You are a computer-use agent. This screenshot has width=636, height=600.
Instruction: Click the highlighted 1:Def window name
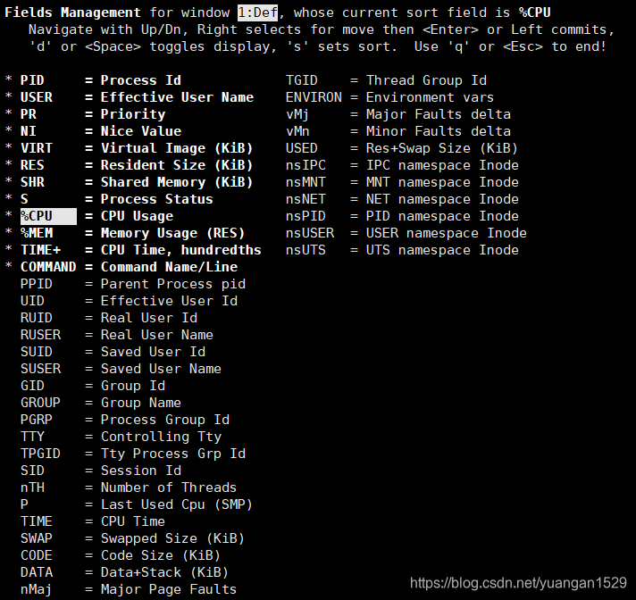tap(258, 12)
